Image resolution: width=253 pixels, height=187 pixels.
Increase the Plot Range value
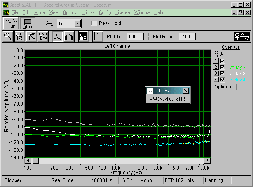click(x=199, y=35)
